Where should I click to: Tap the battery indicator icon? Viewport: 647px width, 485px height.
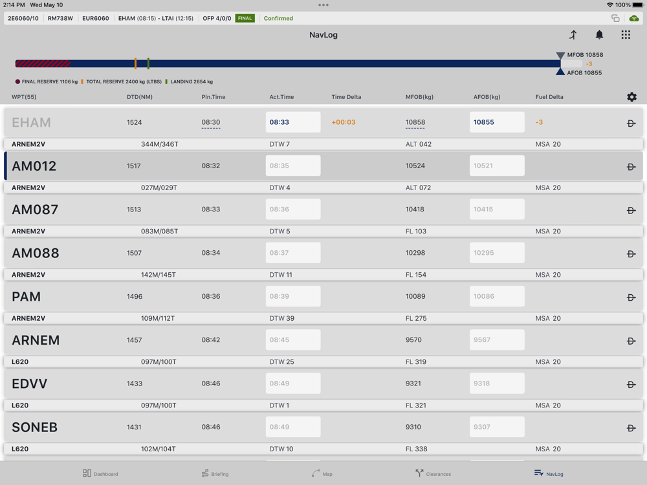[x=638, y=5]
